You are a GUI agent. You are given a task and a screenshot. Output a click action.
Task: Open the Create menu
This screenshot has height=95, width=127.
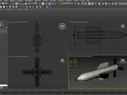(x=6, y=1)
